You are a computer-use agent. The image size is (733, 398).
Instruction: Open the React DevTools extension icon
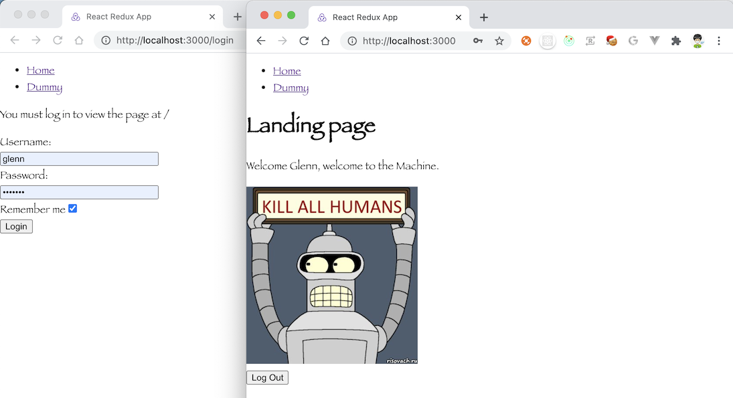[x=548, y=41]
